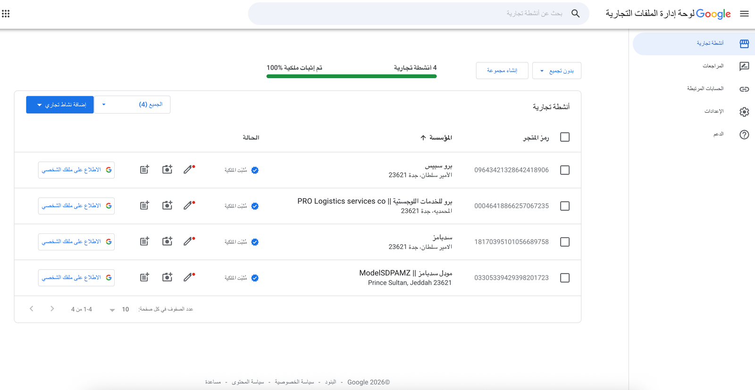The image size is (755, 390).
Task: Edit profile pencil icon for برو سبيس
Action: [x=189, y=169]
